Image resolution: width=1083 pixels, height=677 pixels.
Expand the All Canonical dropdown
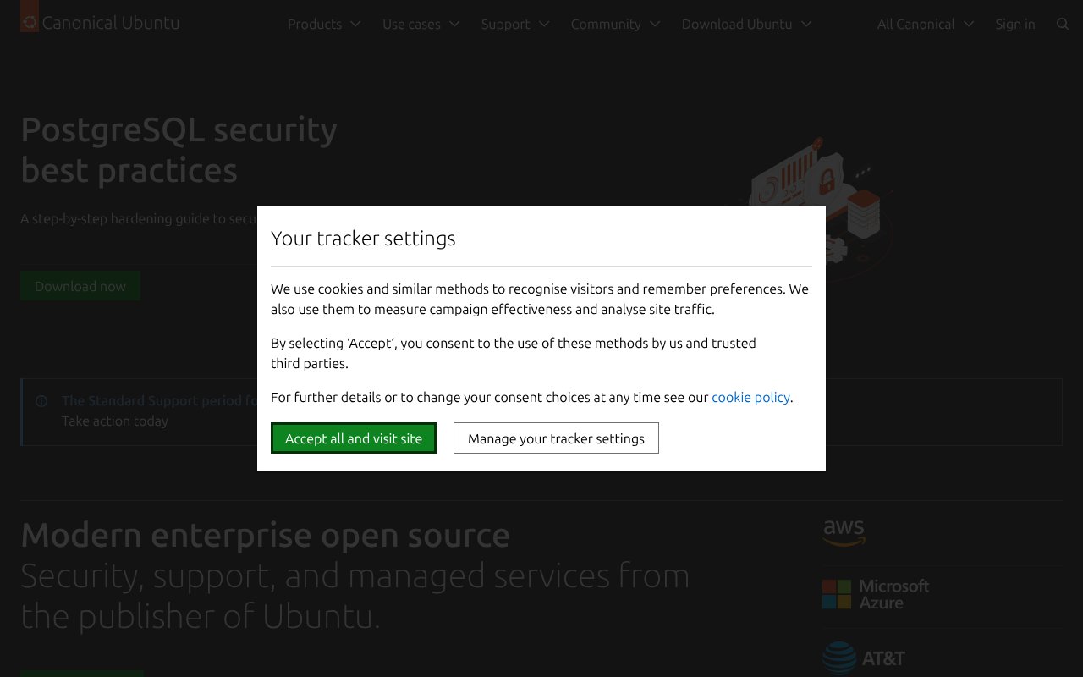coord(925,25)
